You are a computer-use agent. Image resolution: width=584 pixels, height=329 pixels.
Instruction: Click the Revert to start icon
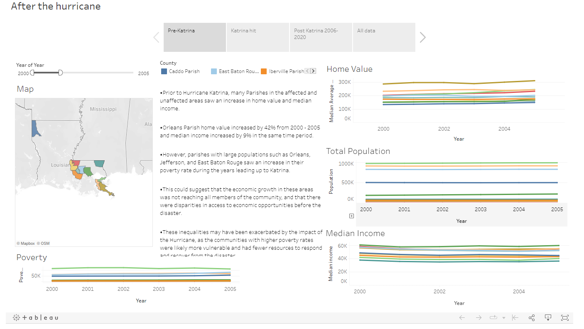coord(515,318)
